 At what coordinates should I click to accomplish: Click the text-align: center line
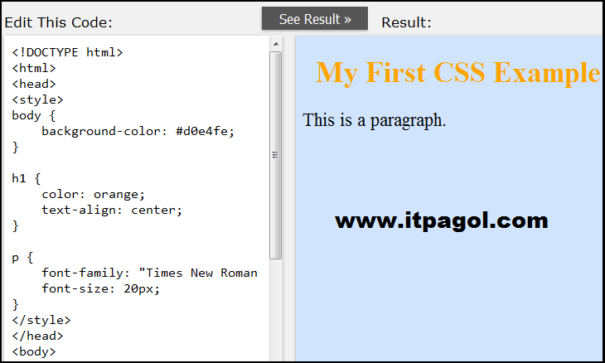[x=112, y=211]
